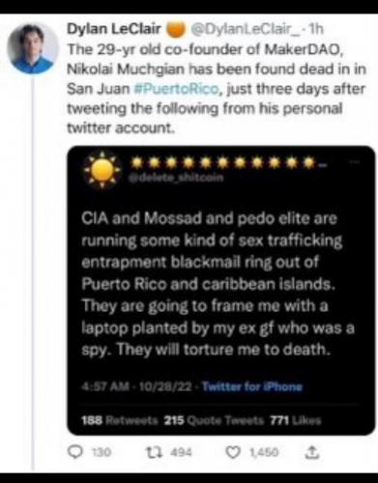Click the Dylan LeClair display name
Viewport: 378px width, 483px height.
pyautogui.click(x=114, y=29)
